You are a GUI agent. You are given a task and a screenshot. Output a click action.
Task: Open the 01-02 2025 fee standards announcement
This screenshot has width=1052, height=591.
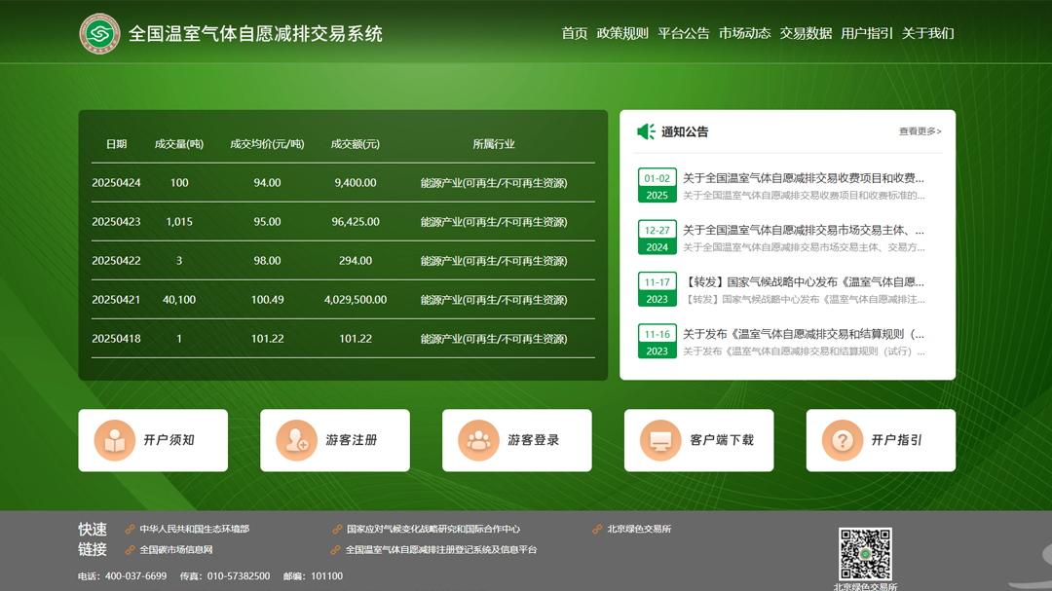803,179
